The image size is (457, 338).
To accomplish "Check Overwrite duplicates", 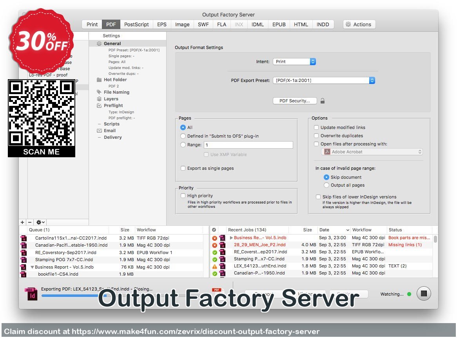I will (316, 136).
